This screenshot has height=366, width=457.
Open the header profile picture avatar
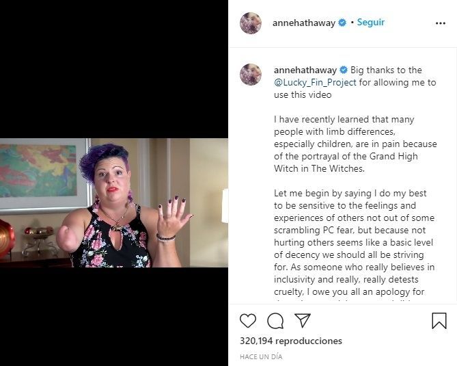click(250, 23)
